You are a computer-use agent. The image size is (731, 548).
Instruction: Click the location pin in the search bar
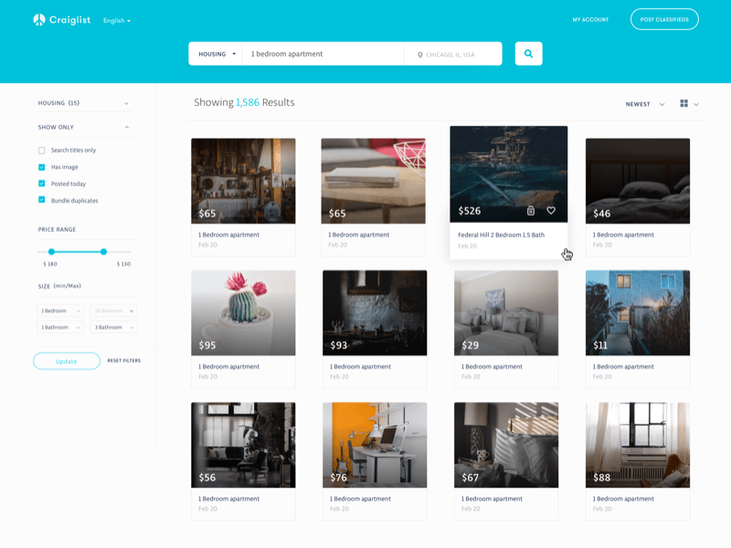click(419, 54)
